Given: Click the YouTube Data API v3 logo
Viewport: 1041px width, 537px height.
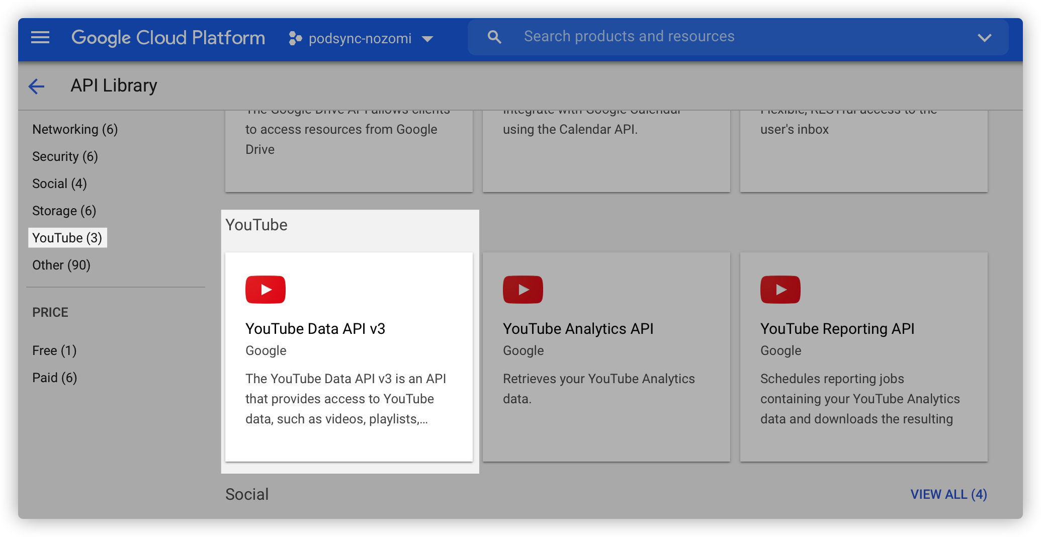Looking at the screenshot, I should 266,290.
